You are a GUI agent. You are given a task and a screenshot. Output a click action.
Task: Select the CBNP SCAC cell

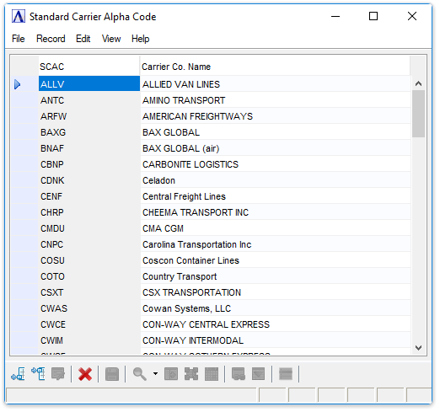[x=89, y=164]
